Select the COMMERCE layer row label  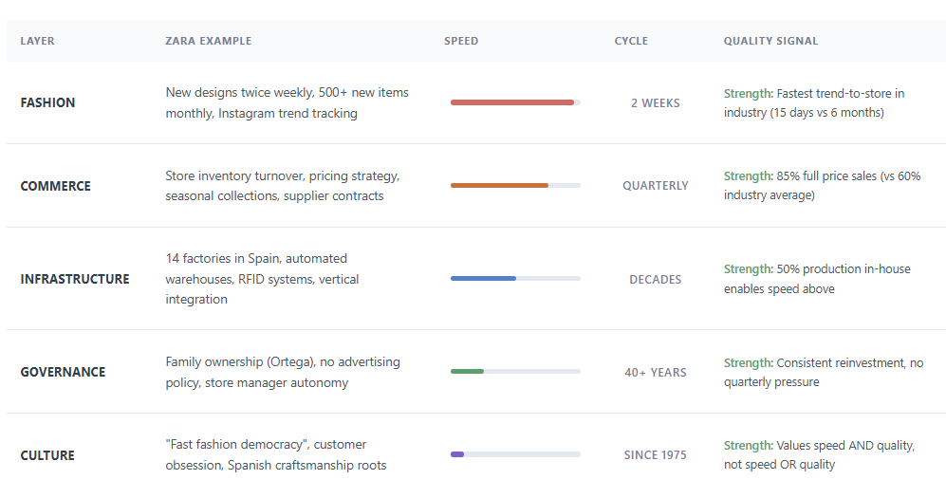click(56, 186)
